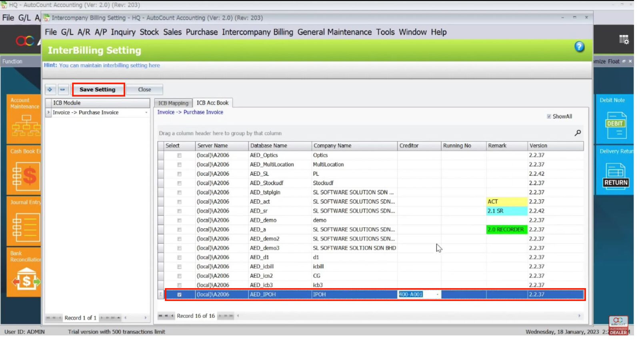Screen dimensions: 640x341
Task: Open the ICB Module row dropdown arrow
Action: tap(146, 113)
